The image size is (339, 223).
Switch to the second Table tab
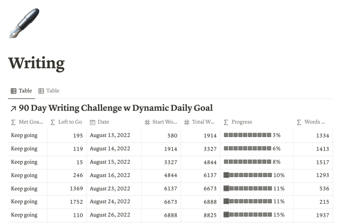tap(52, 91)
